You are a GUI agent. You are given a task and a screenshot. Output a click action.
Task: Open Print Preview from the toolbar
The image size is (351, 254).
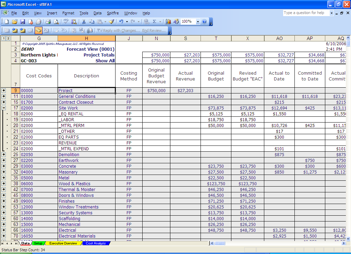point(56,21)
